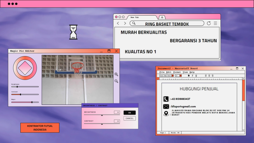Align text center in Macrostuff Board
This screenshot has width=254, height=143.
click(209, 76)
